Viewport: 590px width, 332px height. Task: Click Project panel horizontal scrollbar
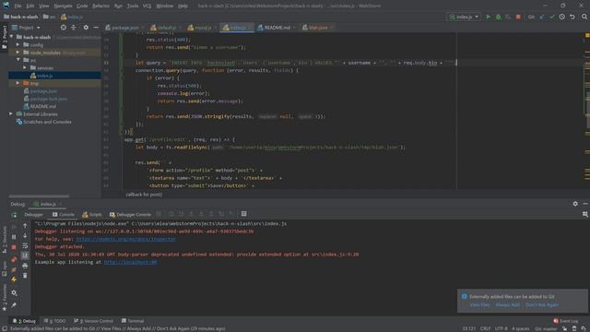[39, 196]
